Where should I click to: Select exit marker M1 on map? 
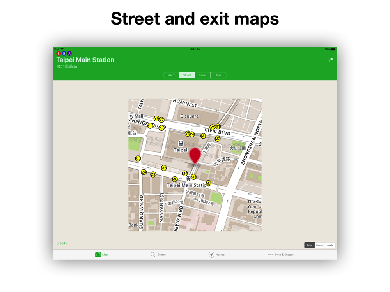coord(203,136)
